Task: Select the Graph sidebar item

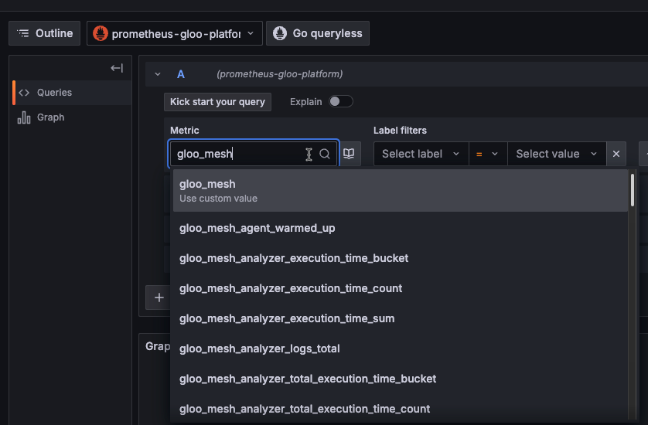Action: coord(72,117)
